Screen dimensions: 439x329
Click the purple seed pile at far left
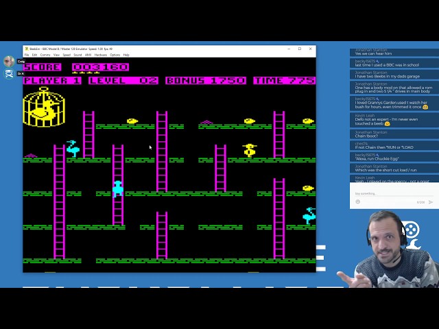point(31,156)
